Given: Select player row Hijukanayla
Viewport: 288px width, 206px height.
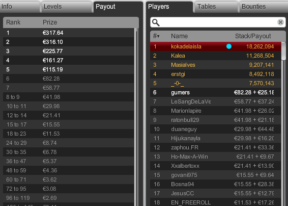Looking at the screenshot, I should click(x=215, y=138).
